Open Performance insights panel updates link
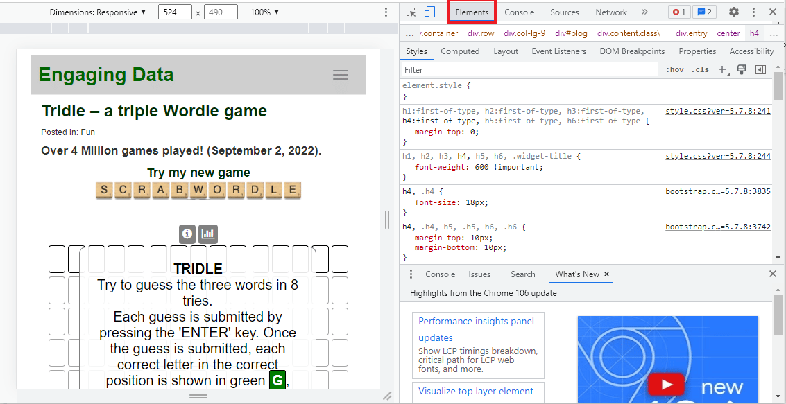This screenshot has width=786, height=404. [476, 329]
